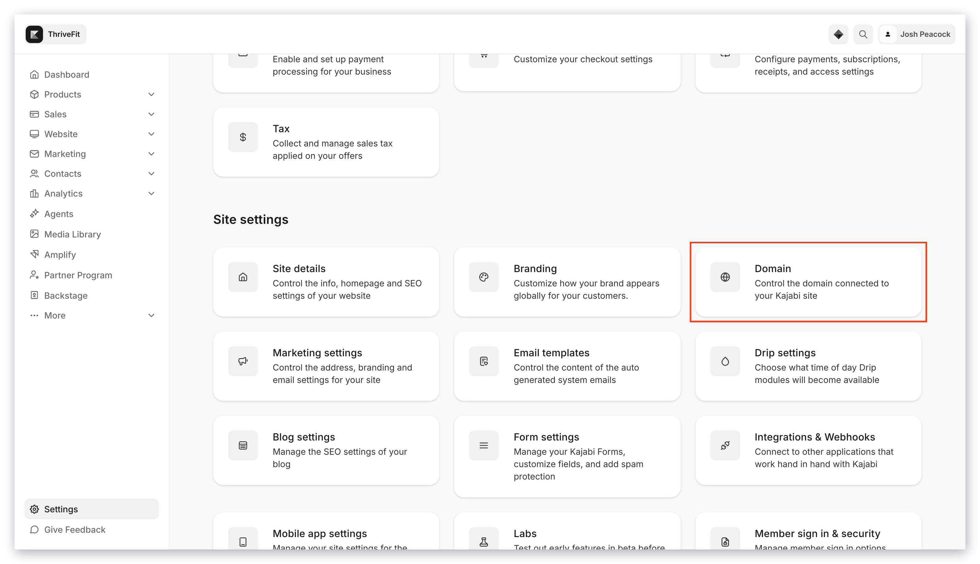
Task: Expand the Sales chevron
Action: 151,114
